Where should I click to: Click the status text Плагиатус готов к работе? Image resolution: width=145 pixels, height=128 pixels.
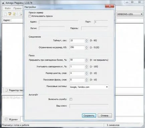[16, 125]
